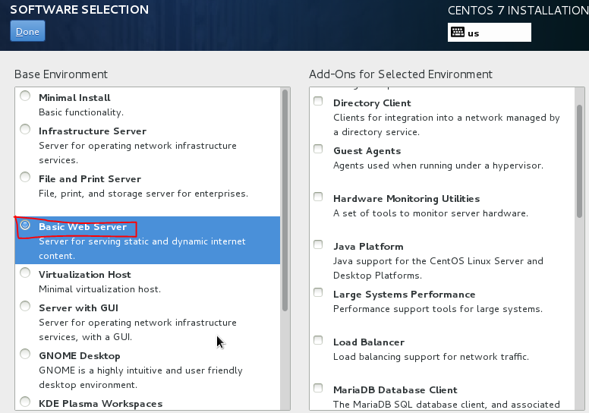
Task: Click 'Agents used when running under a hypervisor.'
Action: [439, 166]
